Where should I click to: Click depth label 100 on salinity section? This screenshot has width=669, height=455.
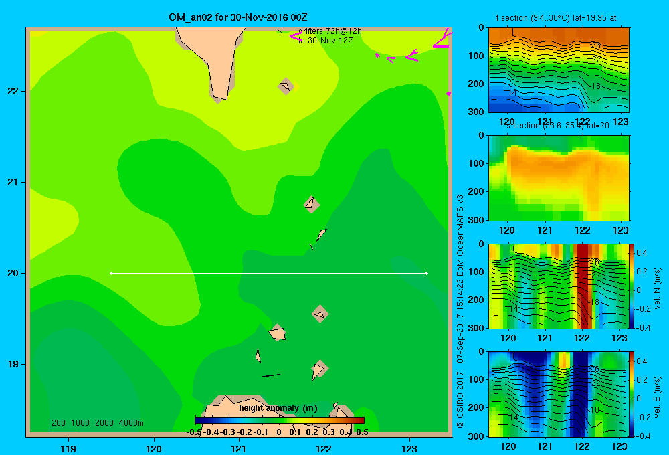(476, 163)
